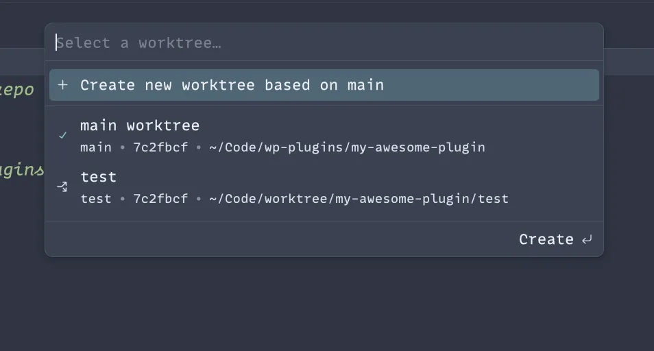Focus the "Select a worktree…" search field
Screen dimensions: 654x351
coord(324,43)
